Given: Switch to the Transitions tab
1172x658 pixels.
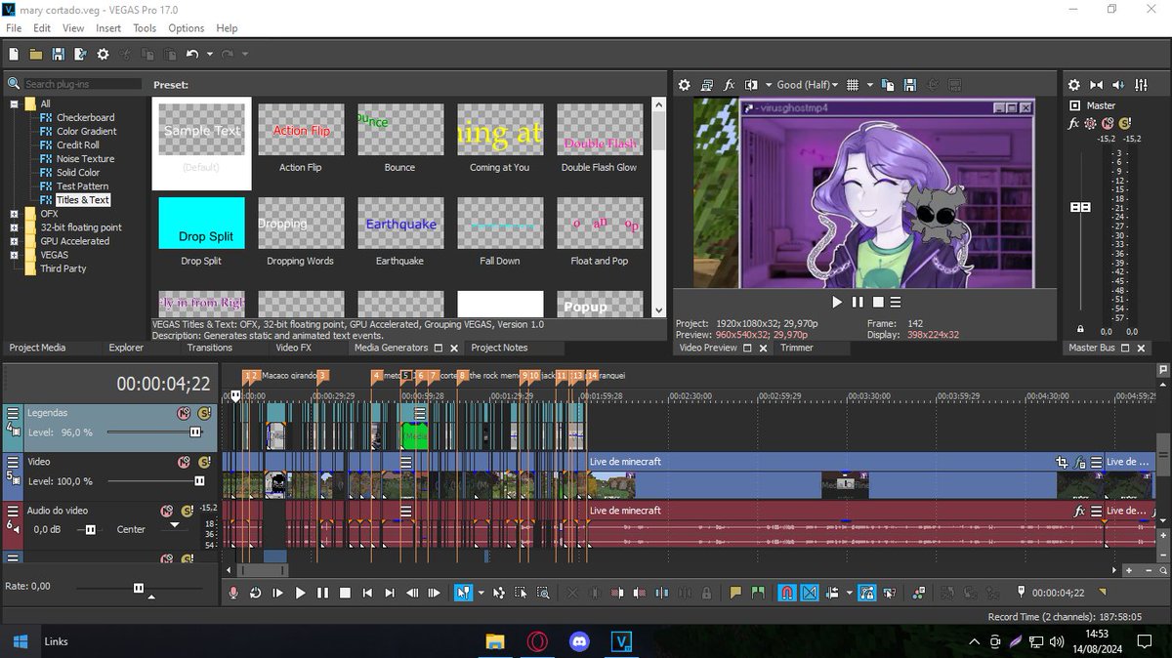Looking at the screenshot, I should (x=209, y=348).
